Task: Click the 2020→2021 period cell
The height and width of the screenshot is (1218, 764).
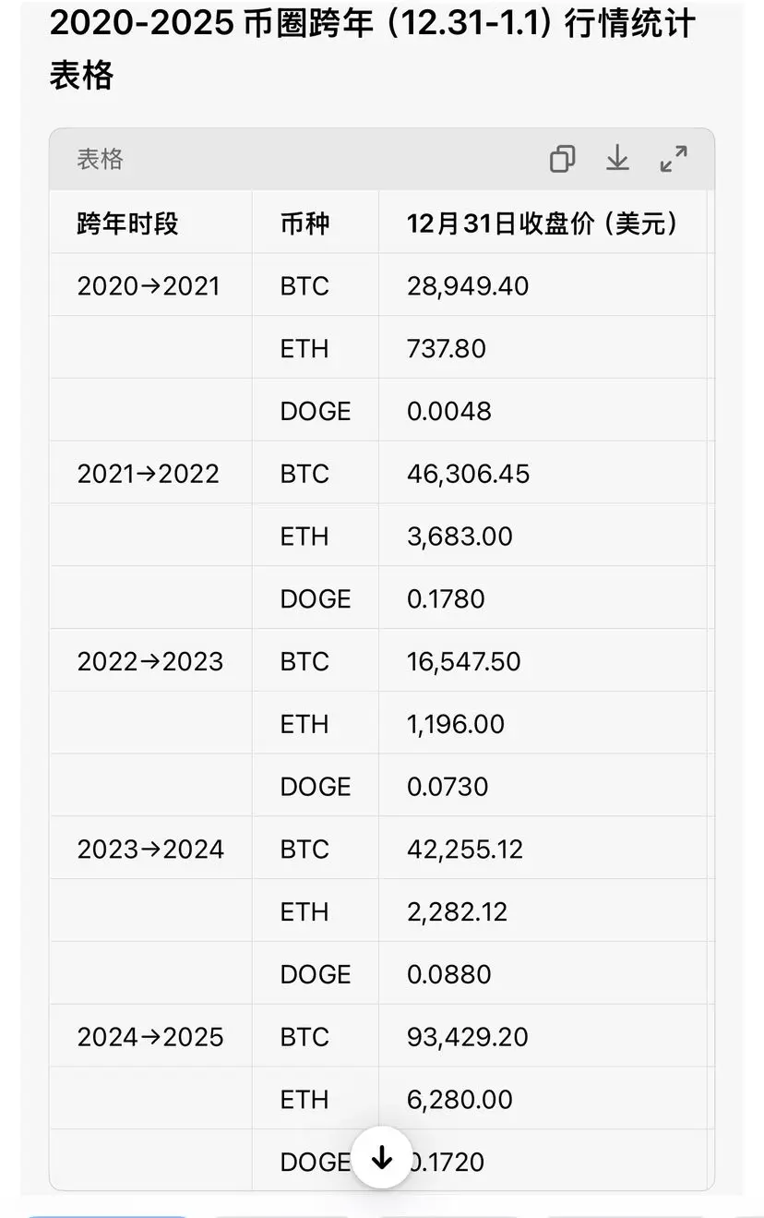Action: [x=149, y=286]
